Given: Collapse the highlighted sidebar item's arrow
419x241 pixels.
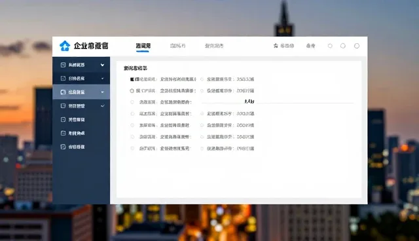Looking at the screenshot, I should coord(102,92).
